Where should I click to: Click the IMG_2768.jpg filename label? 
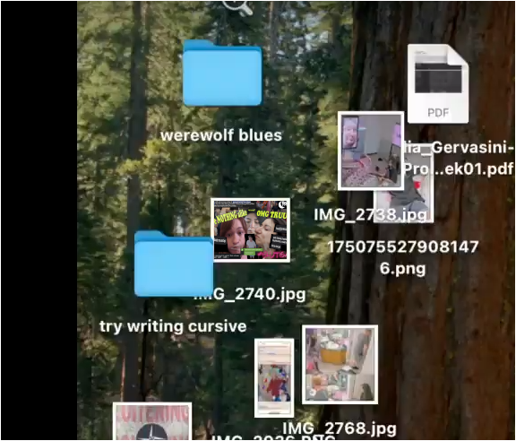pos(340,428)
